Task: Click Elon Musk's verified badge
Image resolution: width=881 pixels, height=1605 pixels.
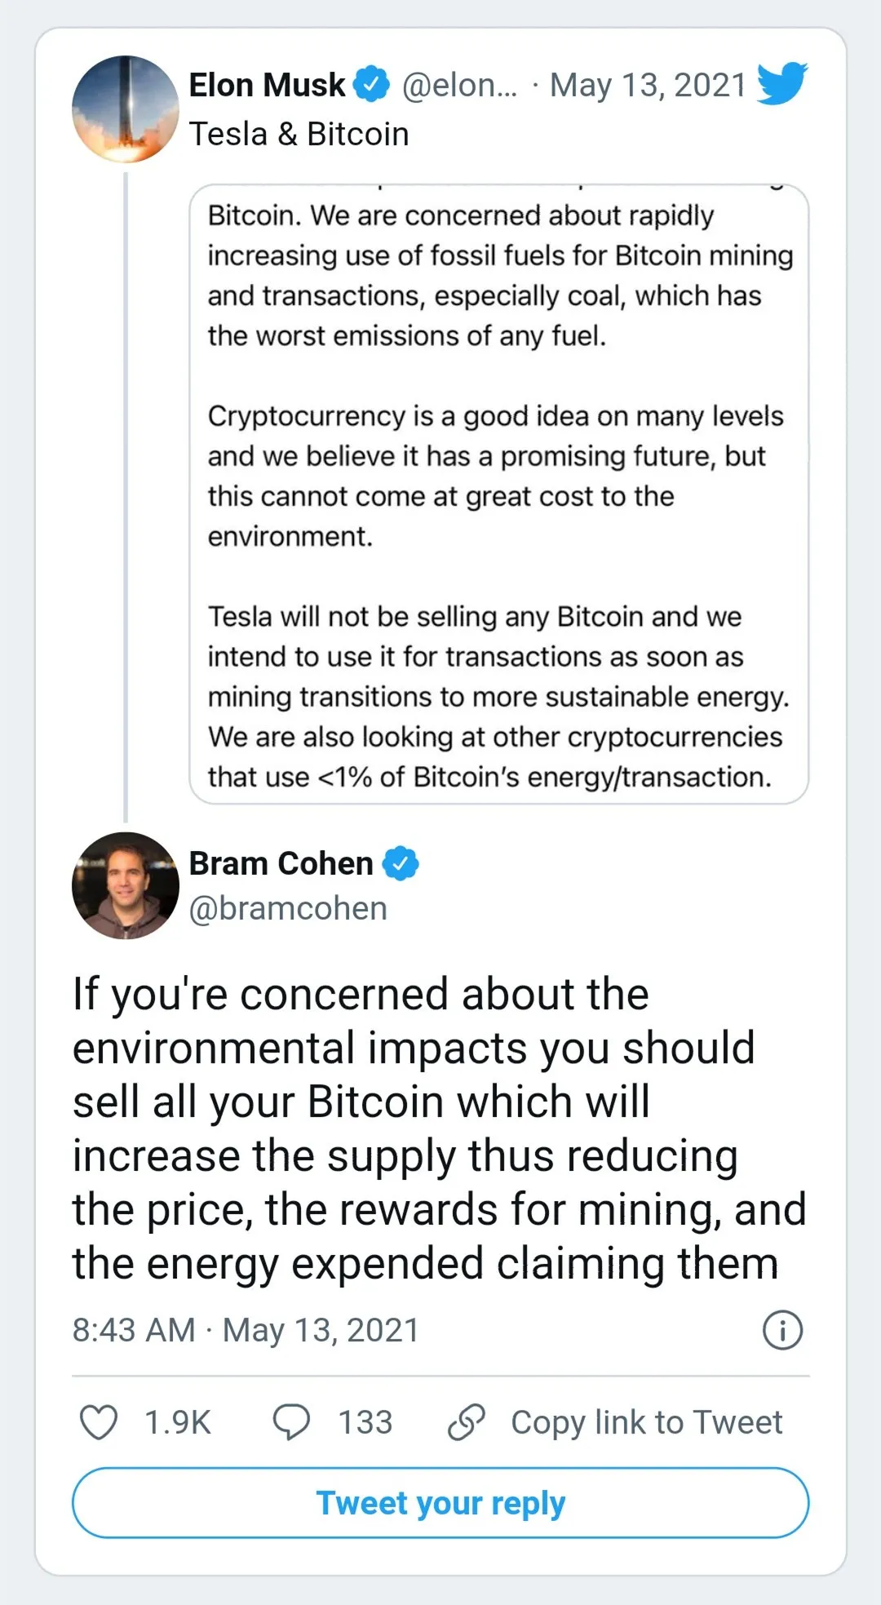Action: [372, 85]
